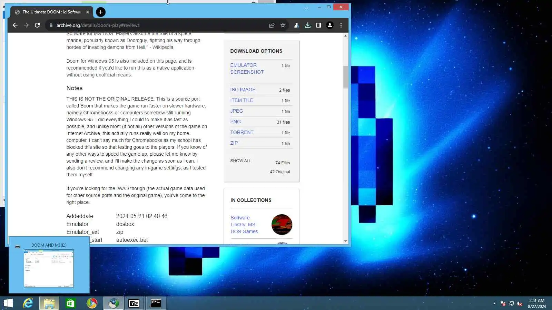Select the Addeddate value 2021-05-21 02:40:46
This screenshot has height=310, width=552.
tap(142, 216)
